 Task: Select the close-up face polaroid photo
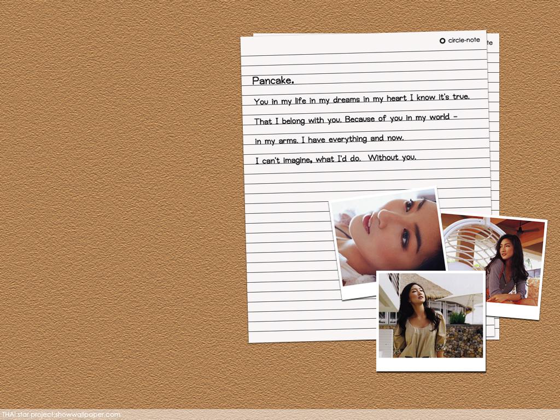(388, 243)
